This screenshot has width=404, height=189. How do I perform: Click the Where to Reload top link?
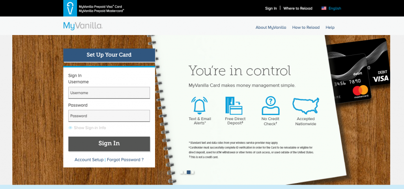point(297,8)
